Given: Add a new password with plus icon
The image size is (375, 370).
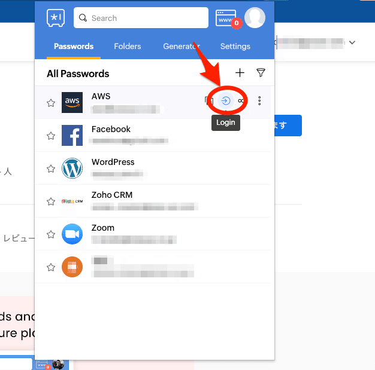Looking at the screenshot, I should coord(240,73).
